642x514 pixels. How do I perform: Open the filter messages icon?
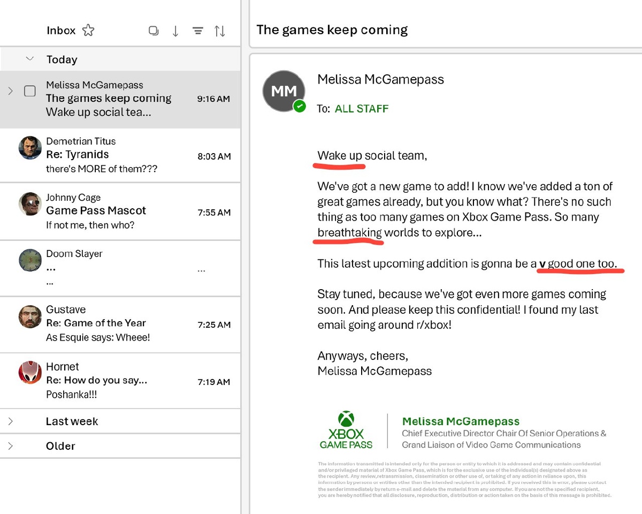pyautogui.click(x=197, y=31)
